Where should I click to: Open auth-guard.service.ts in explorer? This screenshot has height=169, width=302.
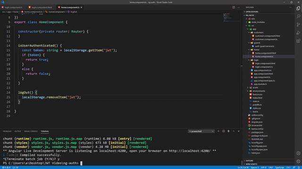coord(264,46)
